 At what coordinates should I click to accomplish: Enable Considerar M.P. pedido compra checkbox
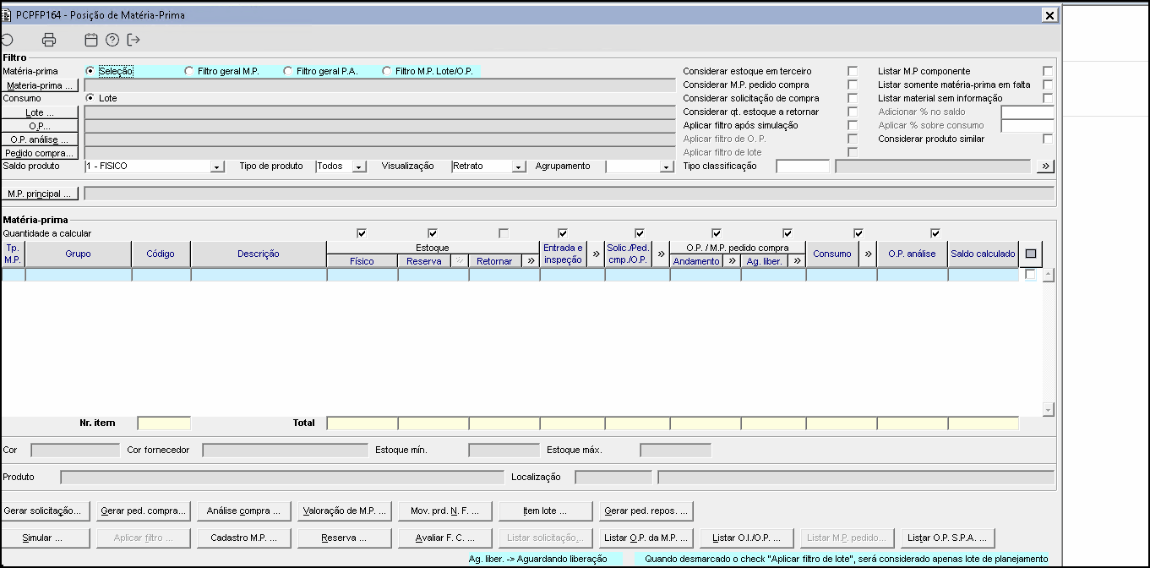pyautogui.click(x=853, y=85)
